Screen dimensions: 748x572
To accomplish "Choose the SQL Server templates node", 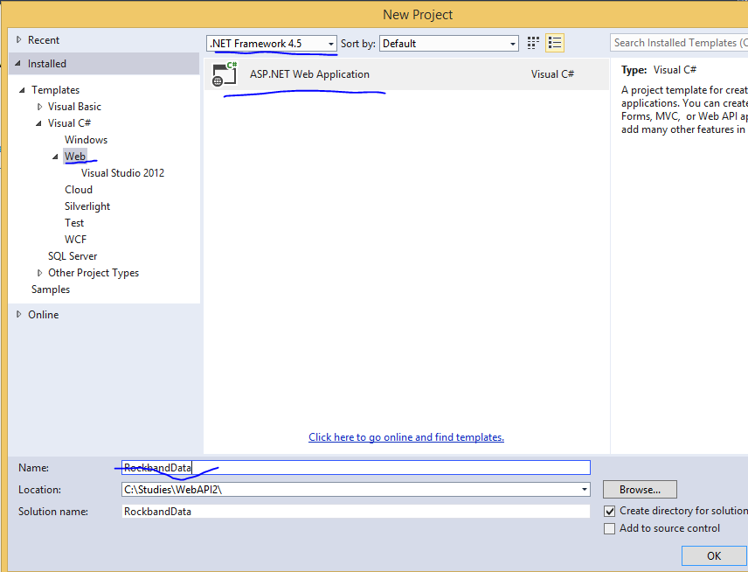I will click(x=73, y=256).
